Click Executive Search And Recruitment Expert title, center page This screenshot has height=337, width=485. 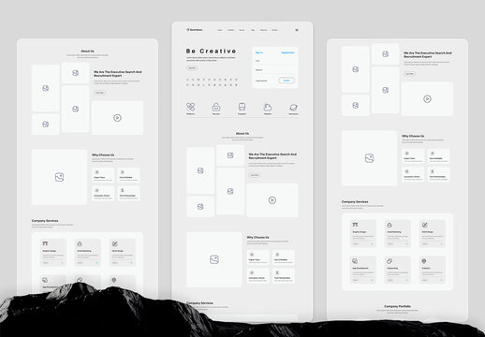272,156
